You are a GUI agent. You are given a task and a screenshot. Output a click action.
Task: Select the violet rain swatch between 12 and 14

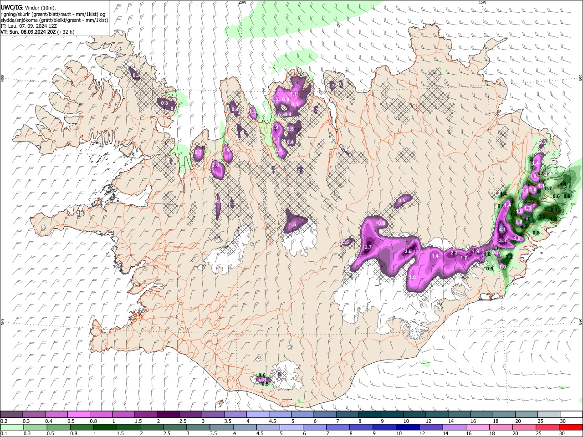(x=431, y=427)
